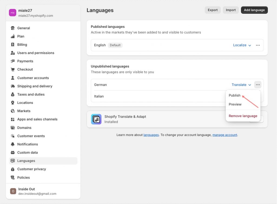Click the Export button
The image size is (277, 204).
[213, 10]
